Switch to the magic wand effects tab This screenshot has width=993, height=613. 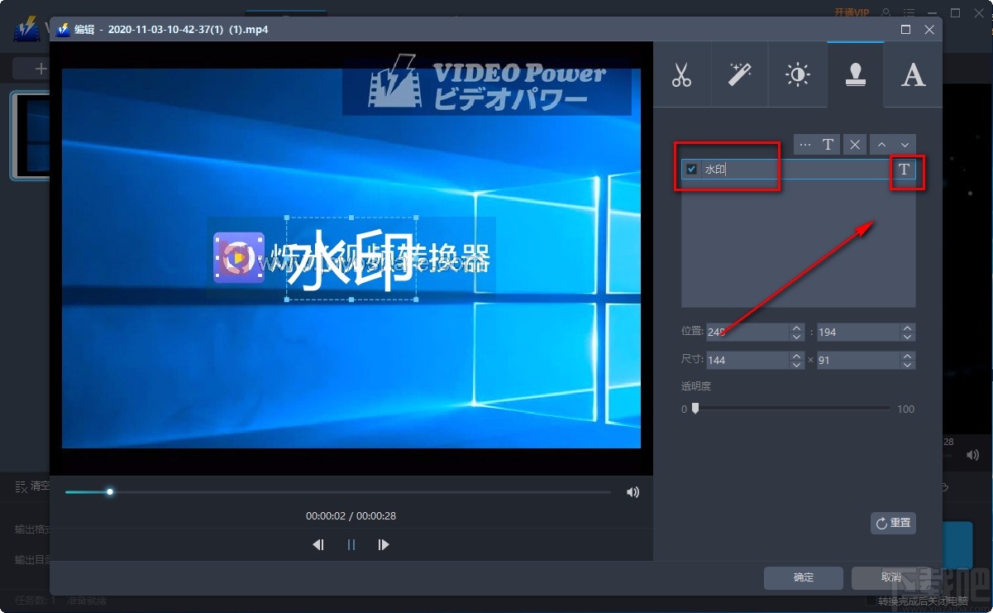pos(739,75)
